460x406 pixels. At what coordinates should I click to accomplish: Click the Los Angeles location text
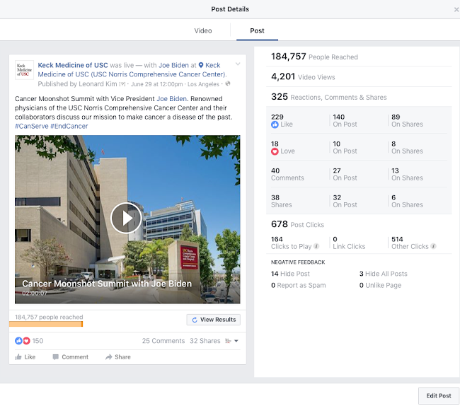pyautogui.click(x=203, y=84)
